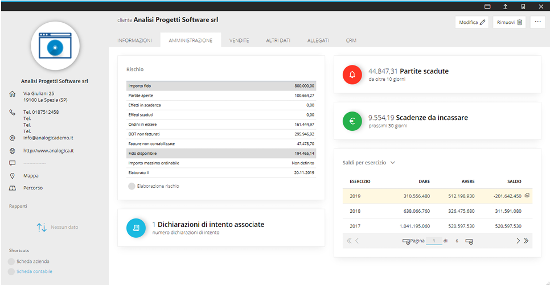Click the stack icon in 2019 row
The height and width of the screenshot is (285, 550).
[527, 196]
